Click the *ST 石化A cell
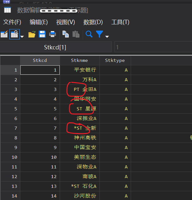The height and width of the screenshot is (200, 192). coord(80,186)
